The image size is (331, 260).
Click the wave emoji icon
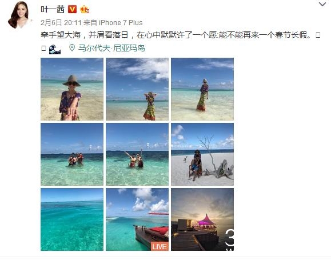[x=55, y=49]
